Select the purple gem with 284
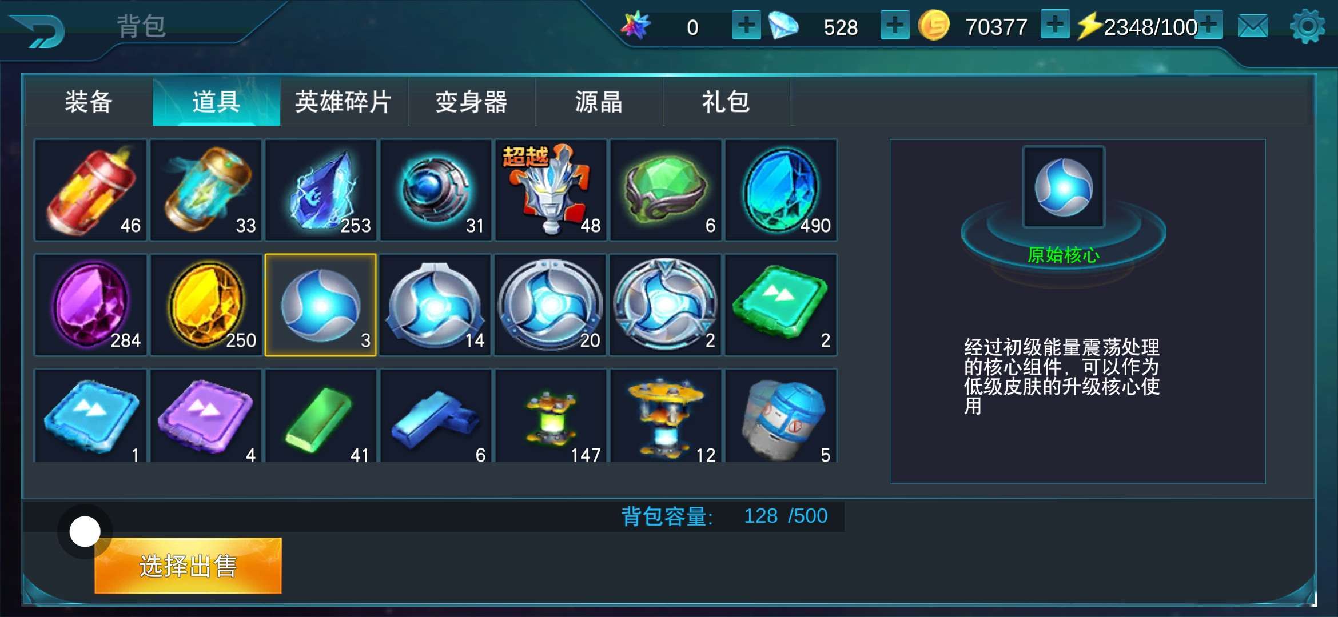The image size is (1338, 617). click(x=91, y=305)
